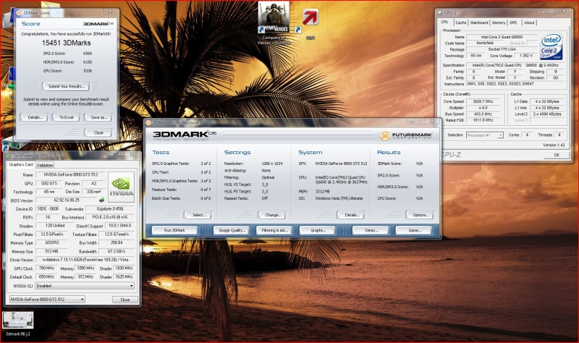The width and height of the screenshot is (579, 343).
Task: Click the Name field in GPU-Z
Action: 70,174
